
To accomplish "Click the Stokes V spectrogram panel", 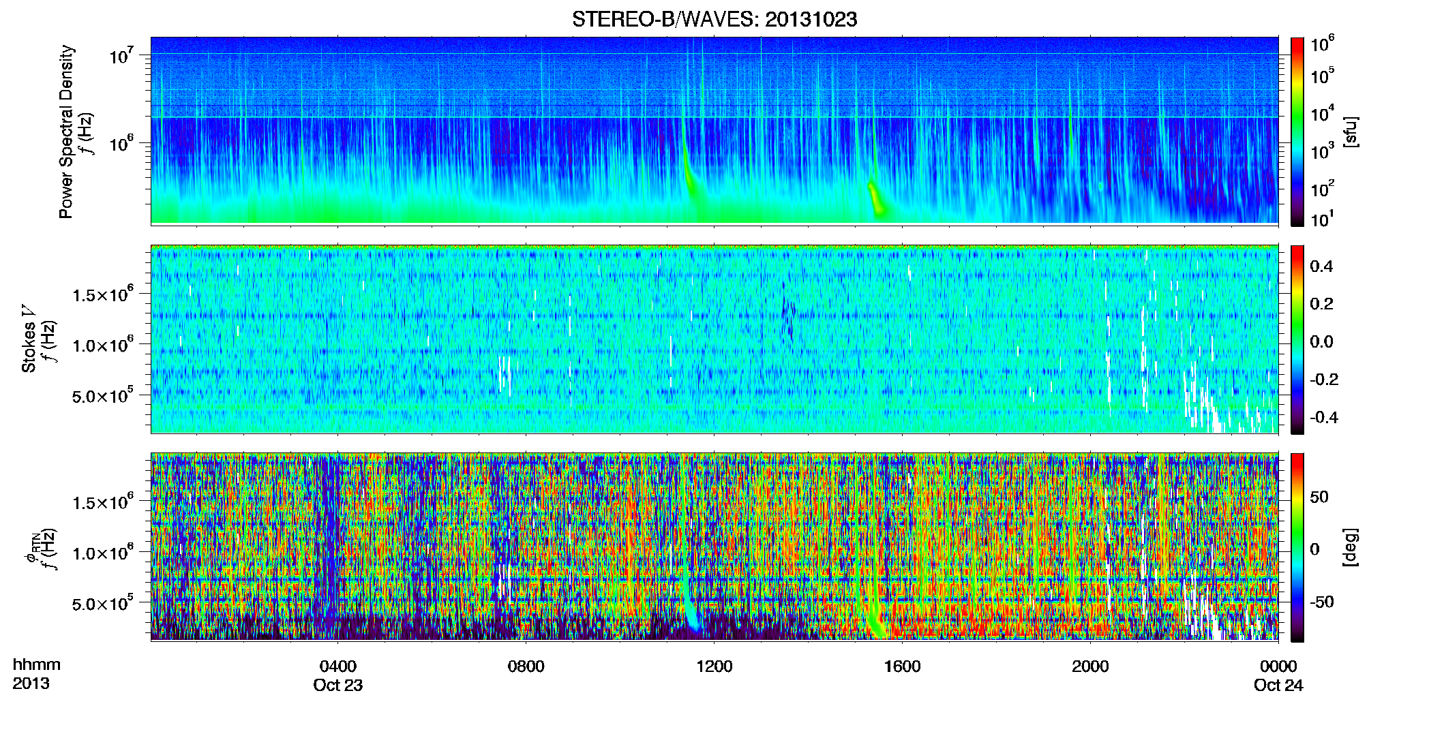I will click(x=714, y=339).
